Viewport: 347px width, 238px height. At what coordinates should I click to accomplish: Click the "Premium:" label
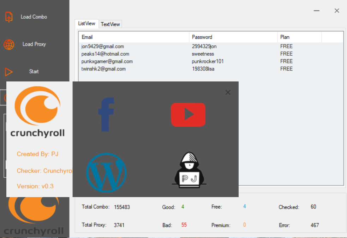point(221,225)
